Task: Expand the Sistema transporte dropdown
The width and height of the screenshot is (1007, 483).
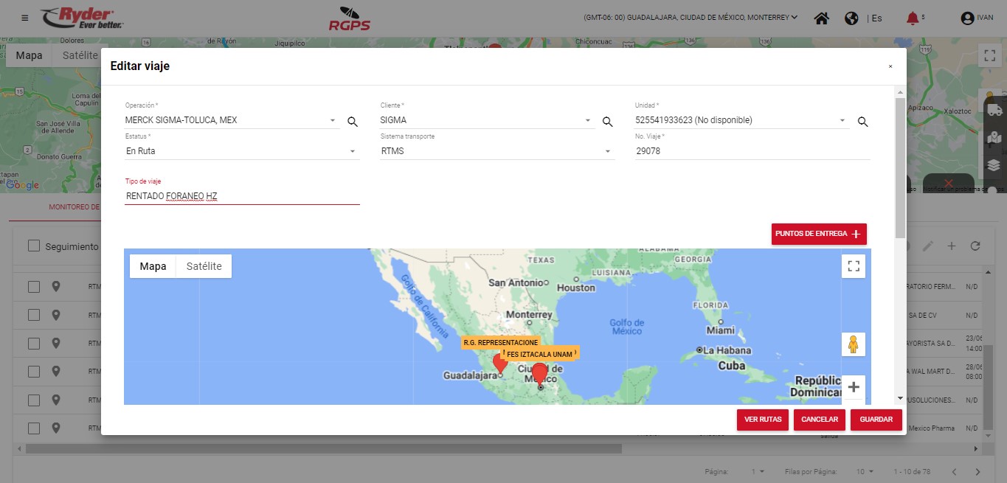Action: coord(607,151)
